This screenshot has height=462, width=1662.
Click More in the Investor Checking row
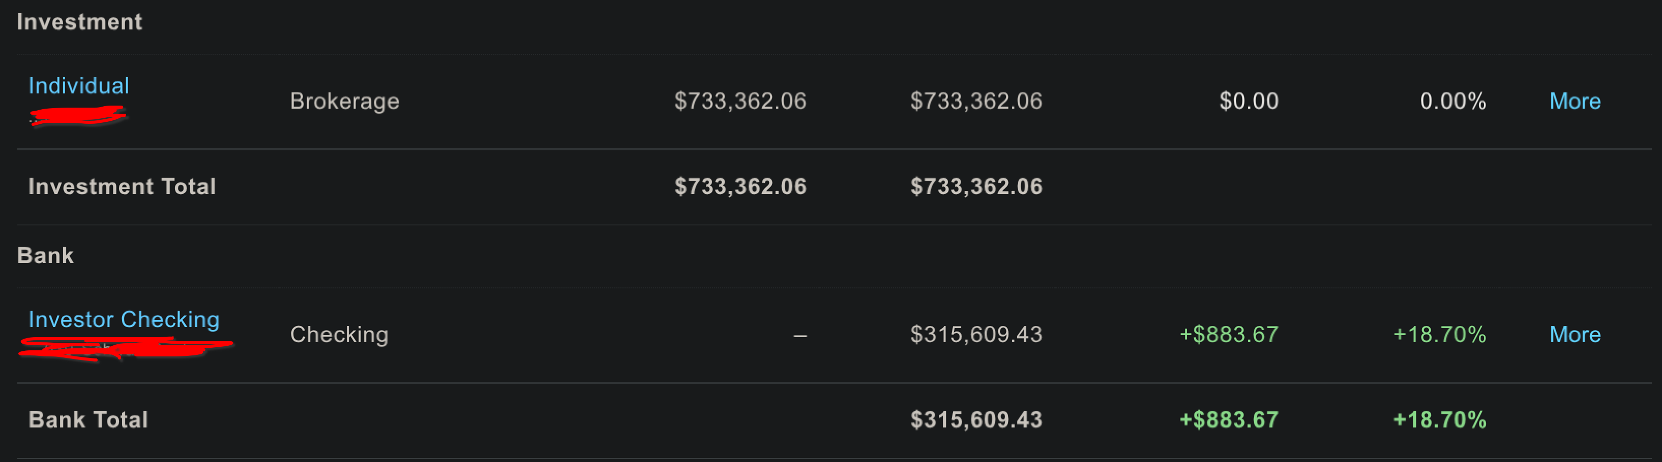coord(1574,335)
